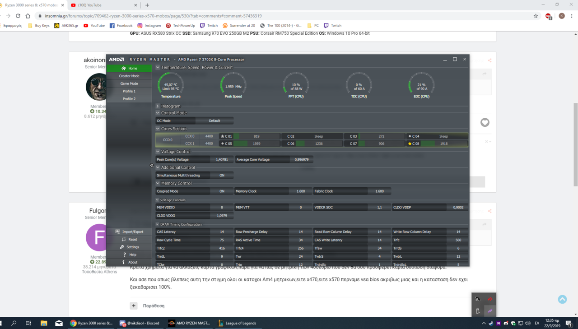The width and height of the screenshot is (578, 329).
Task: Open the TechPowerUp bookmark
Action: click(x=180, y=26)
